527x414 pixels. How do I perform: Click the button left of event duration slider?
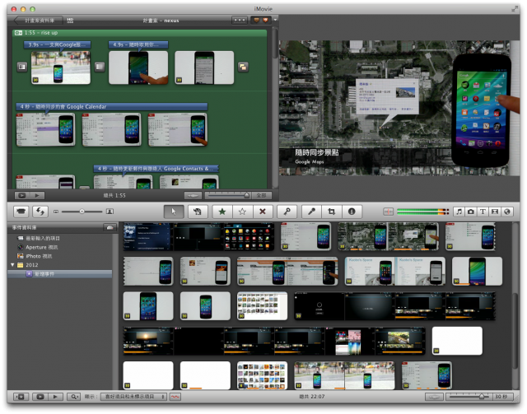434,397
